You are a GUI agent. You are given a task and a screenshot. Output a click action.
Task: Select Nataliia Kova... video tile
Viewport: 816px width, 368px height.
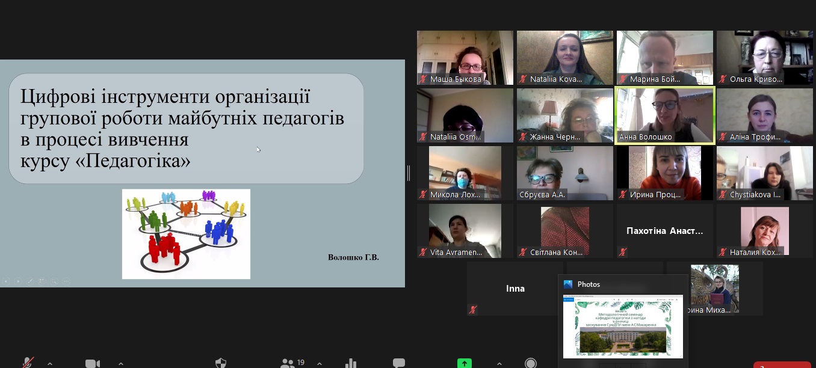[565, 58]
